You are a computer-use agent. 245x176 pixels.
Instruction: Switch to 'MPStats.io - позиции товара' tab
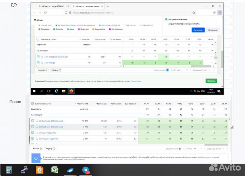pyautogui.click(x=88, y=6)
